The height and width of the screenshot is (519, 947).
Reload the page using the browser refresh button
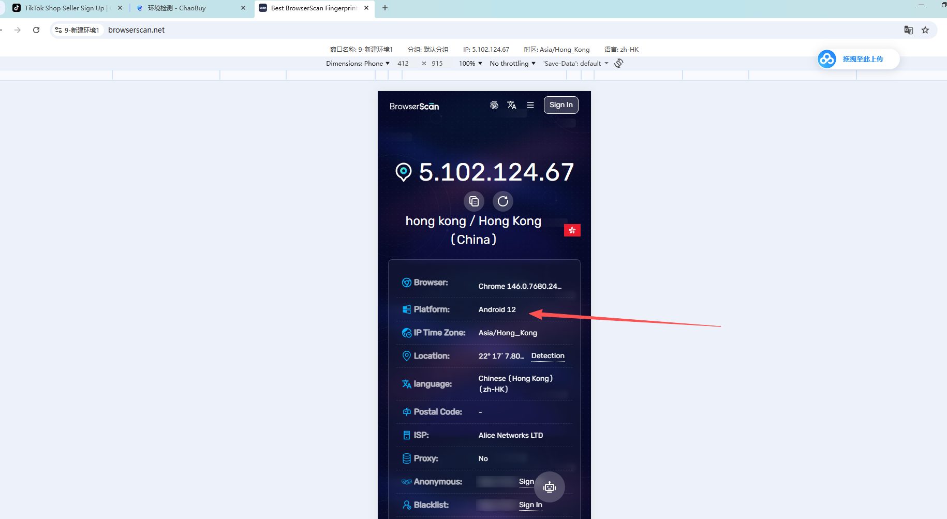click(x=36, y=30)
